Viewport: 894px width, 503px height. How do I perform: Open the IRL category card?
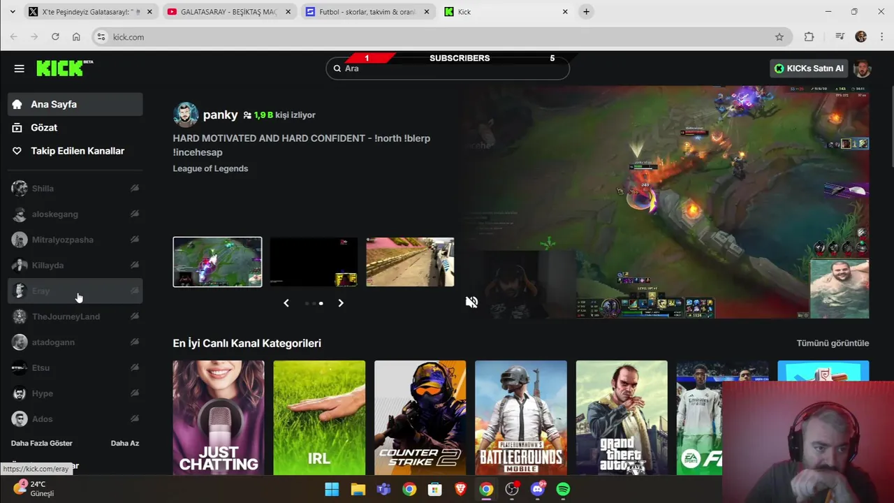[319, 418]
